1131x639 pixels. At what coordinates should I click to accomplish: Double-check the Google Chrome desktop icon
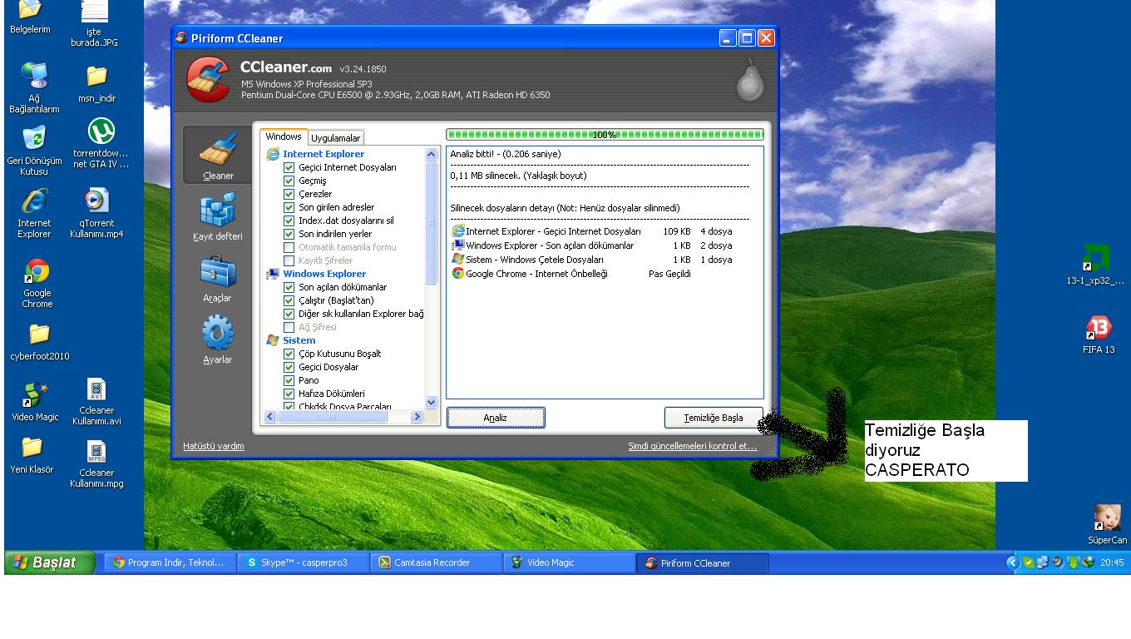[x=37, y=273]
